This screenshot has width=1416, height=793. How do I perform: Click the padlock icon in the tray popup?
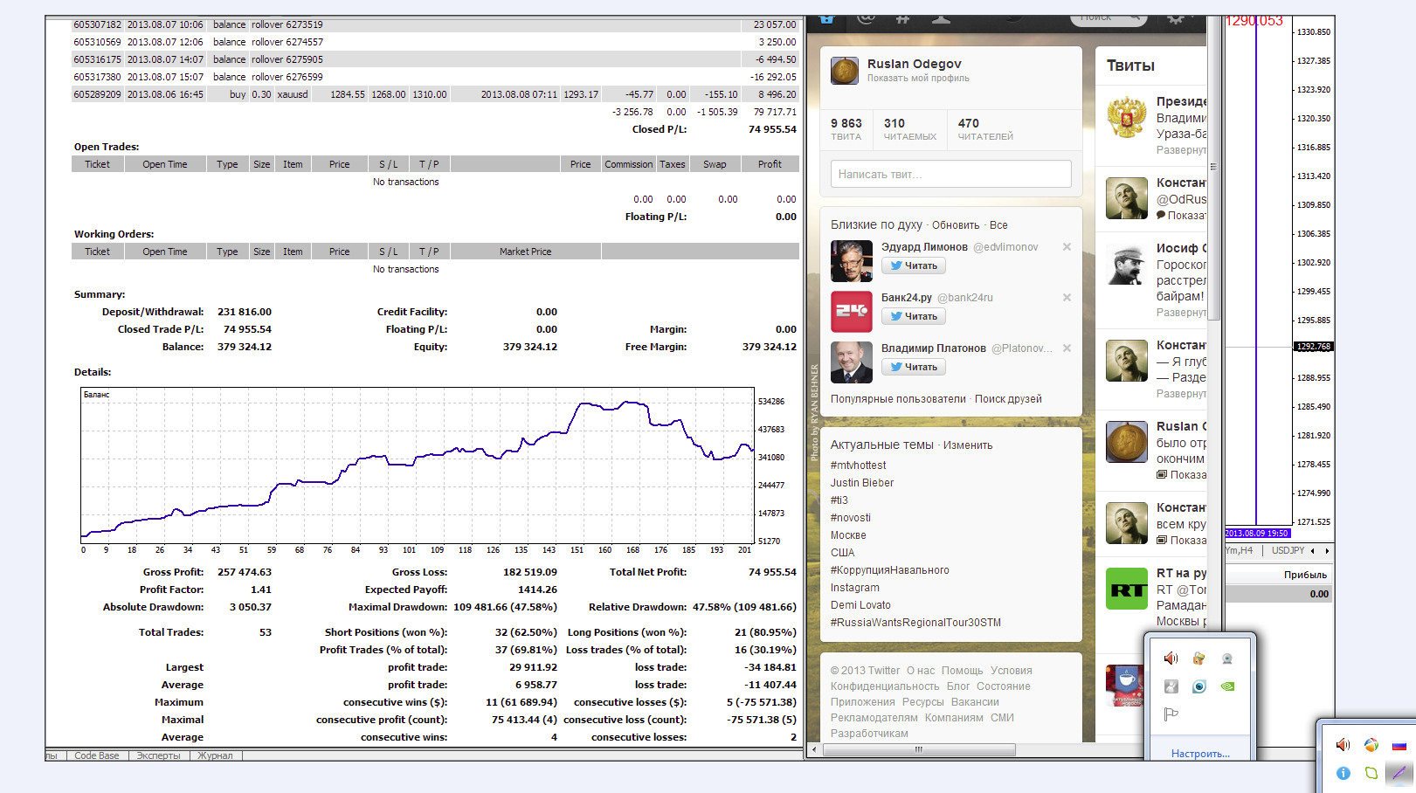1199,659
